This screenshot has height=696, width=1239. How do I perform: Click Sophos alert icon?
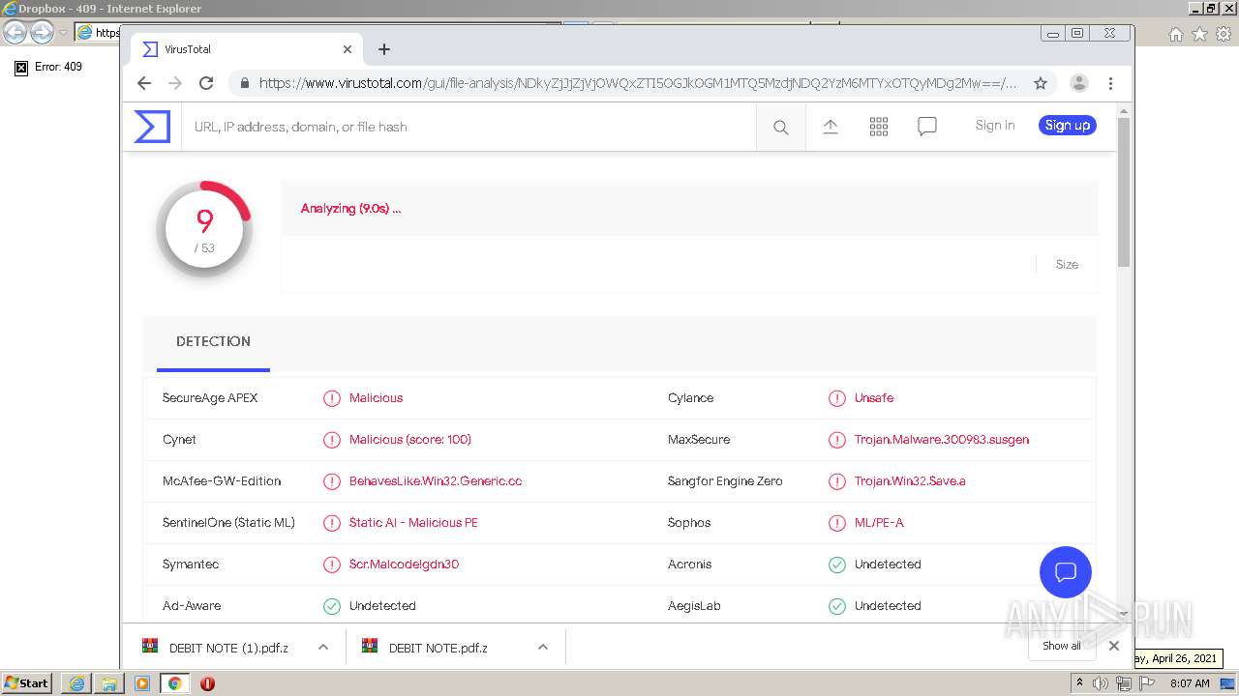(x=837, y=523)
